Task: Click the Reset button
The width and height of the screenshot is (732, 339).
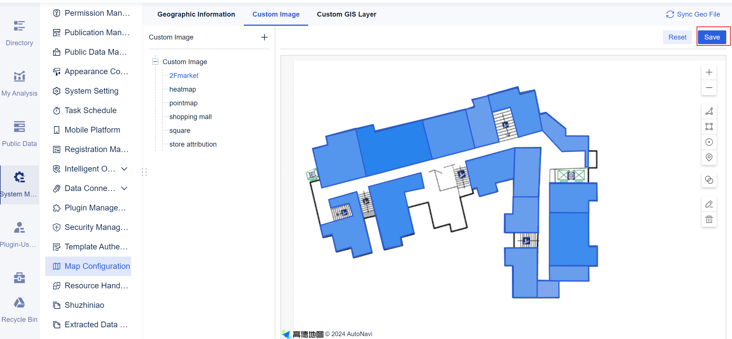Action: pos(677,37)
